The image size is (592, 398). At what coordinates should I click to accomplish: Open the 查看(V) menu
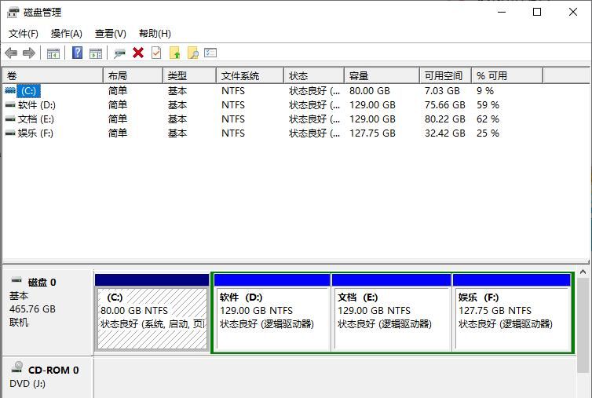tap(110, 34)
